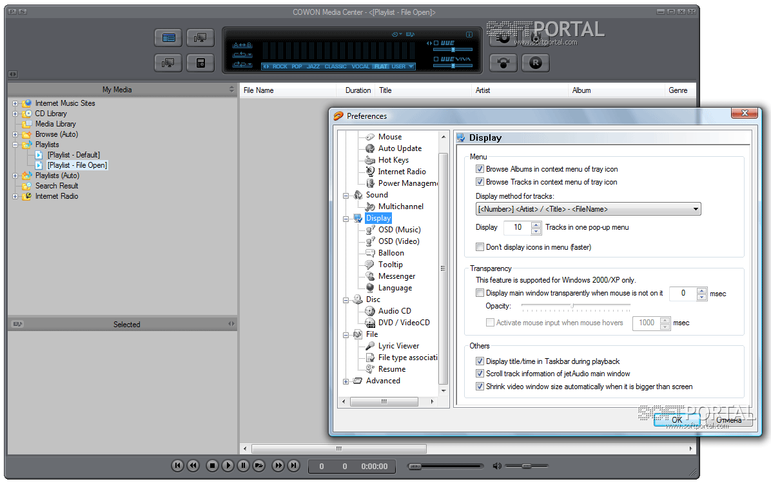771x484 pixels.
Task: Open Hot Keys preferences
Action: 393,160
